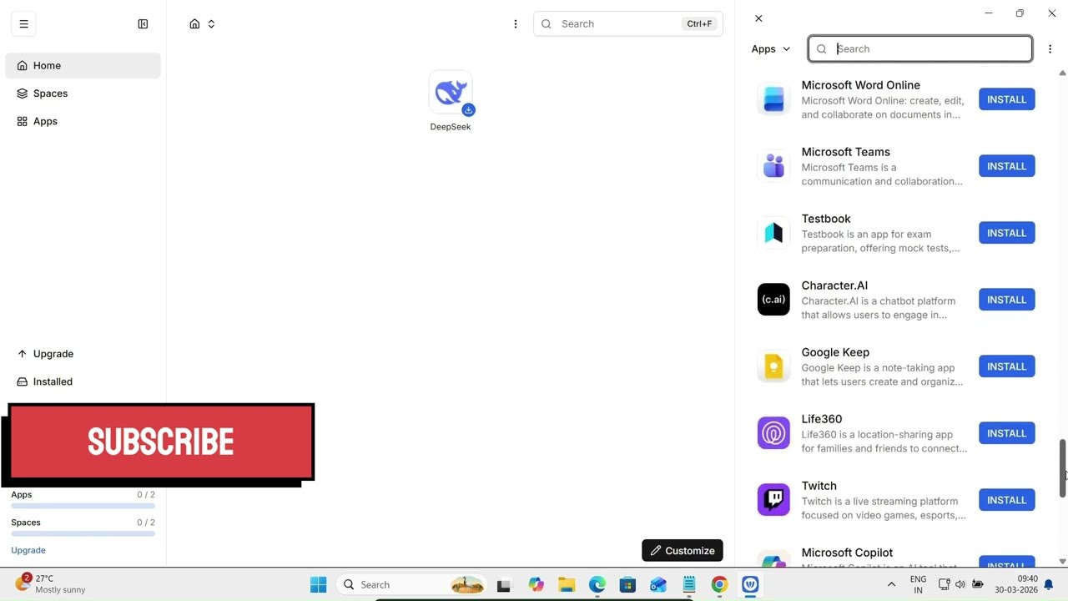Viewport: 1068px width, 601px height.
Task: Open the three-dot menu beside main search
Action: pos(516,24)
